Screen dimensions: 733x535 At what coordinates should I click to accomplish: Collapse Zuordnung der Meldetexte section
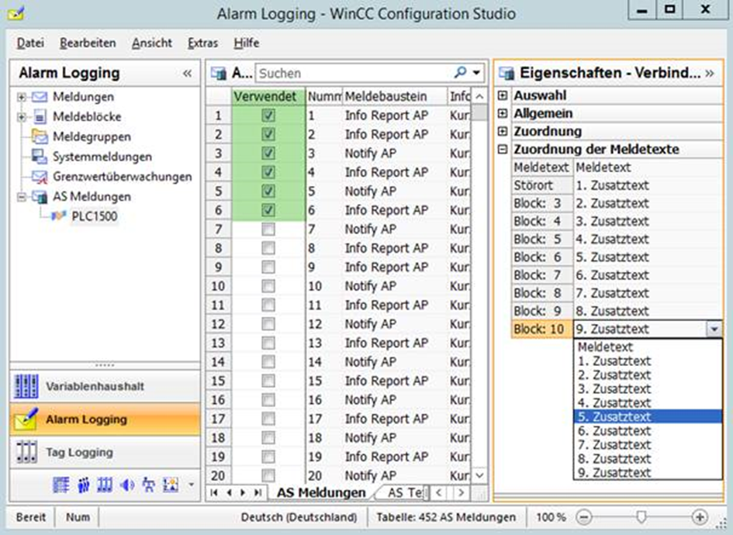[x=503, y=150]
